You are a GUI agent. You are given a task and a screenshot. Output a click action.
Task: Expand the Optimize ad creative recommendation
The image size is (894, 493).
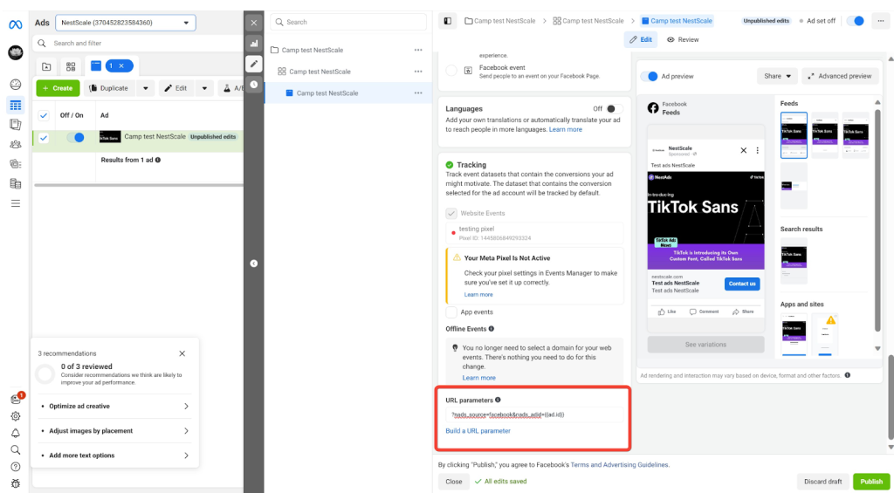115,407
